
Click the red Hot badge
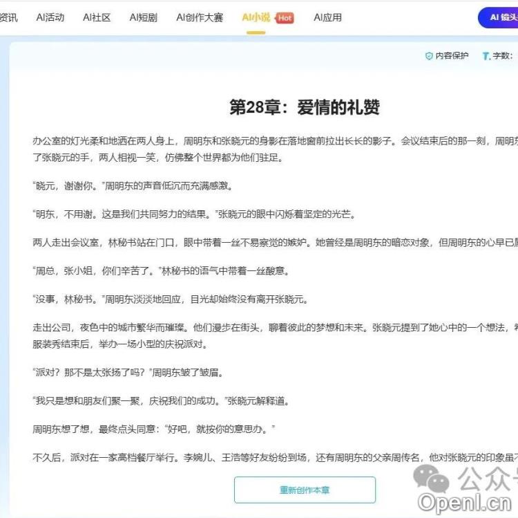pyautogui.click(x=285, y=18)
